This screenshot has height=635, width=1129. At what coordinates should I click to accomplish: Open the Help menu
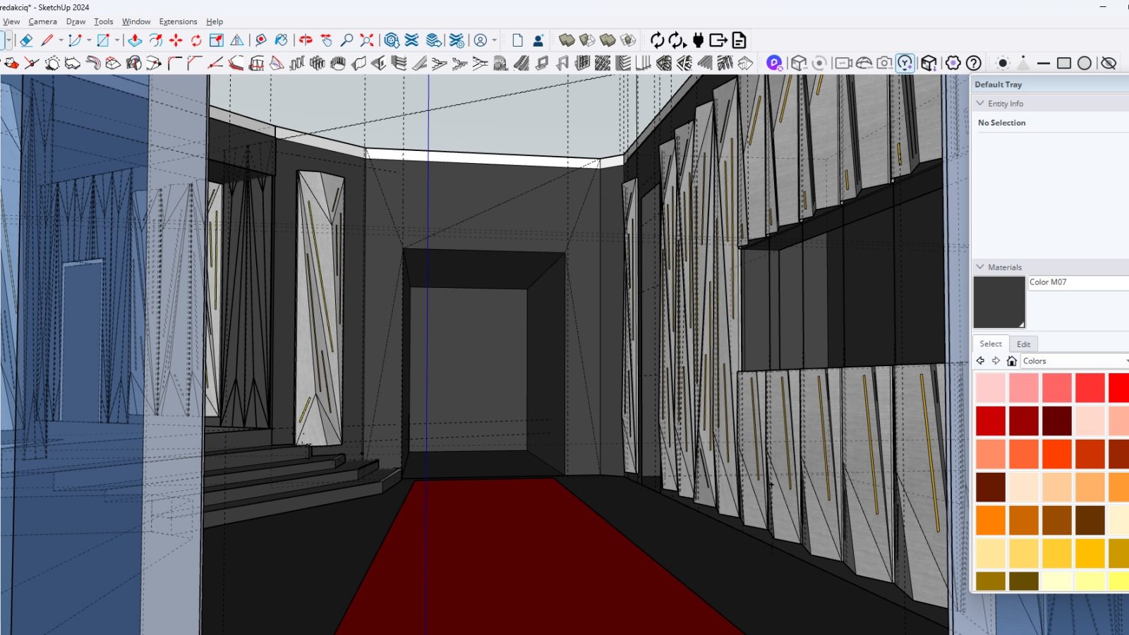coord(215,21)
